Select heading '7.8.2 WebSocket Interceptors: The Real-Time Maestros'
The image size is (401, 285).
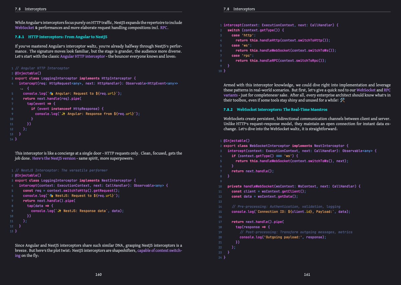[x=275, y=110]
